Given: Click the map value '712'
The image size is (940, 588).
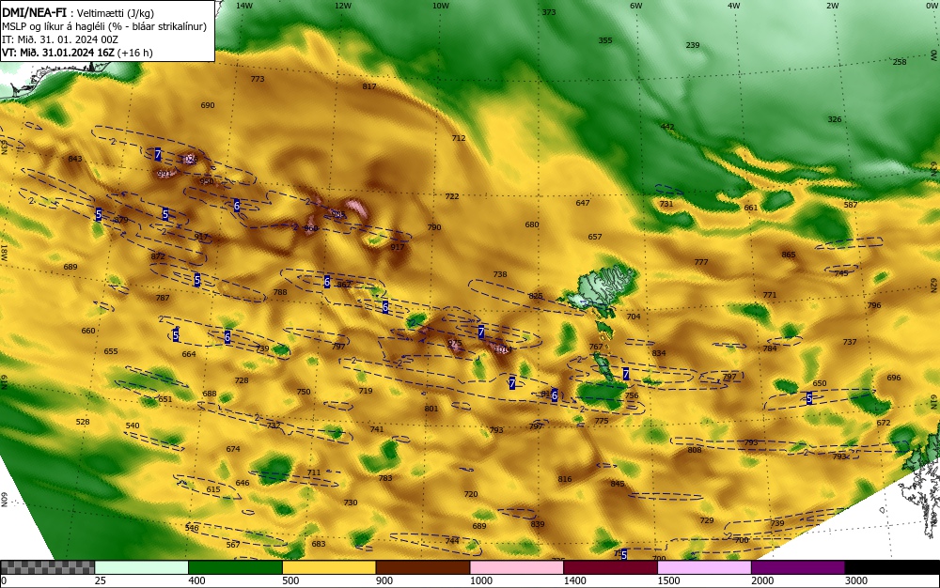Looking at the screenshot, I should pyautogui.click(x=459, y=138).
